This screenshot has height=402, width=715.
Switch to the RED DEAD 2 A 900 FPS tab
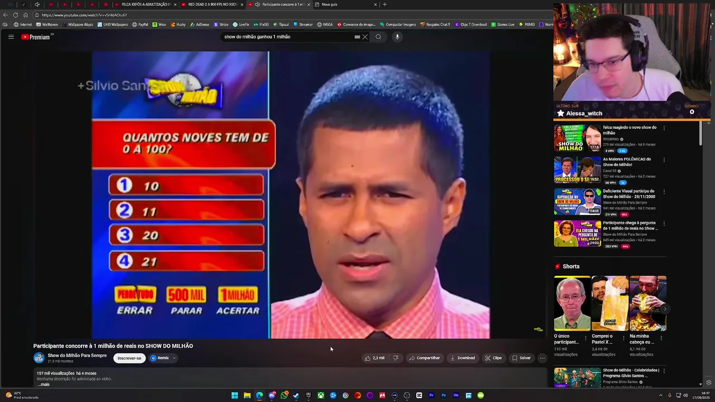click(213, 4)
